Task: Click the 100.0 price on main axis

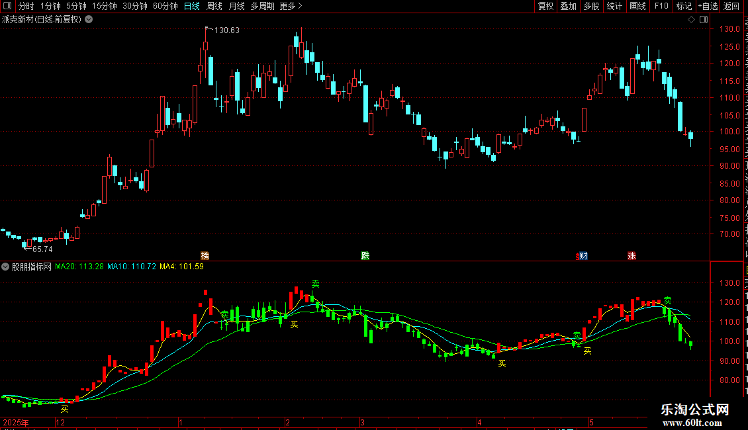Action: click(x=730, y=132)
